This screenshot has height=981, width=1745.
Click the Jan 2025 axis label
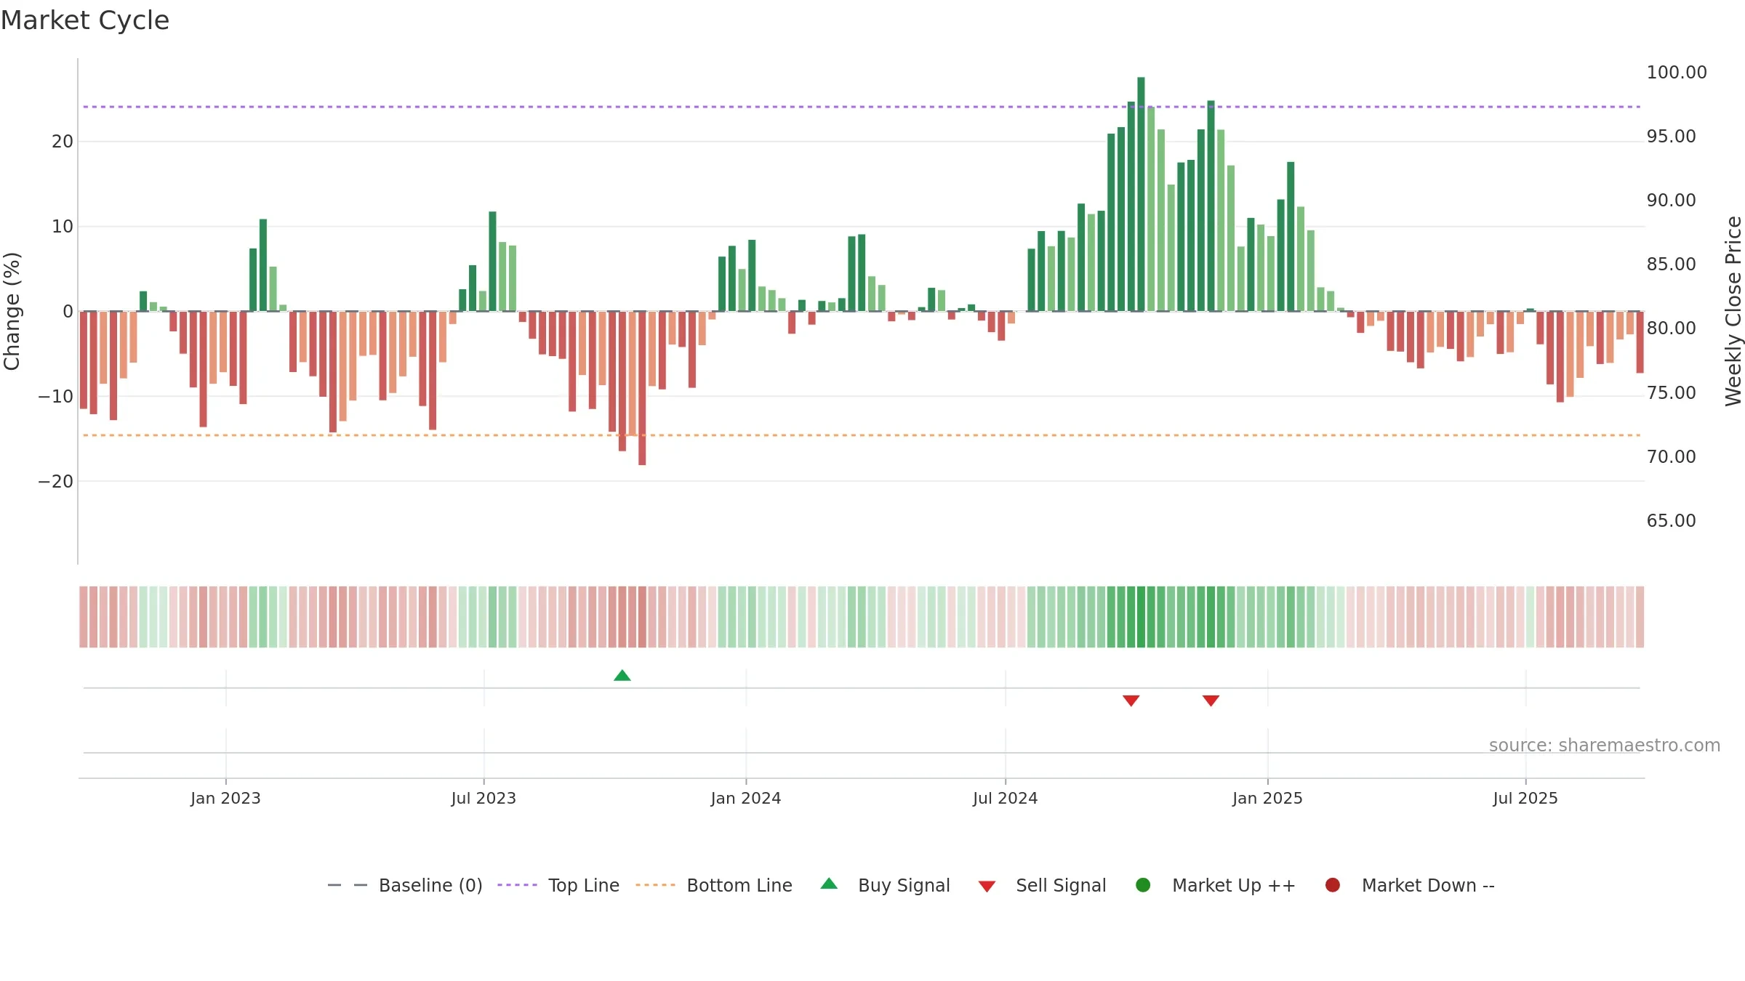(x=1267, y=799)
